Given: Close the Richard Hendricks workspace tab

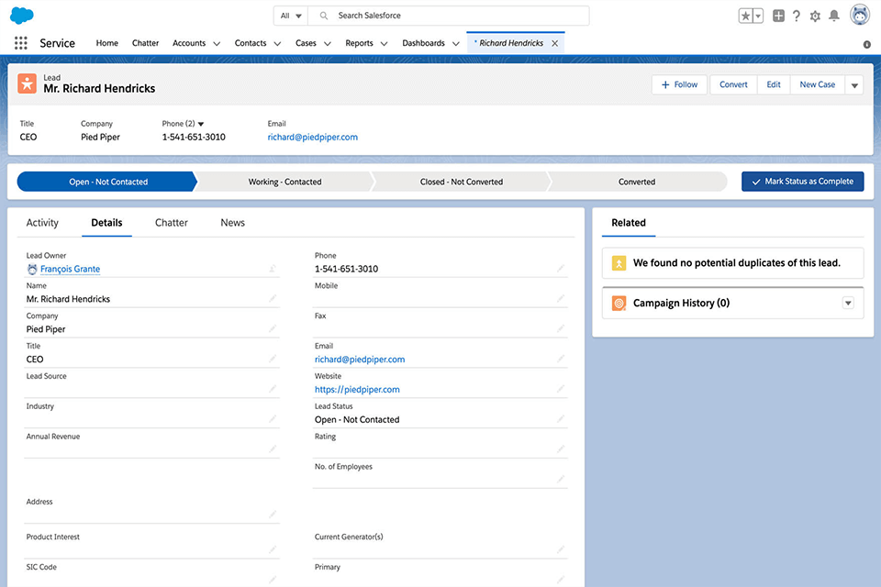Looking at the screenshot, I should click(555, 43).
